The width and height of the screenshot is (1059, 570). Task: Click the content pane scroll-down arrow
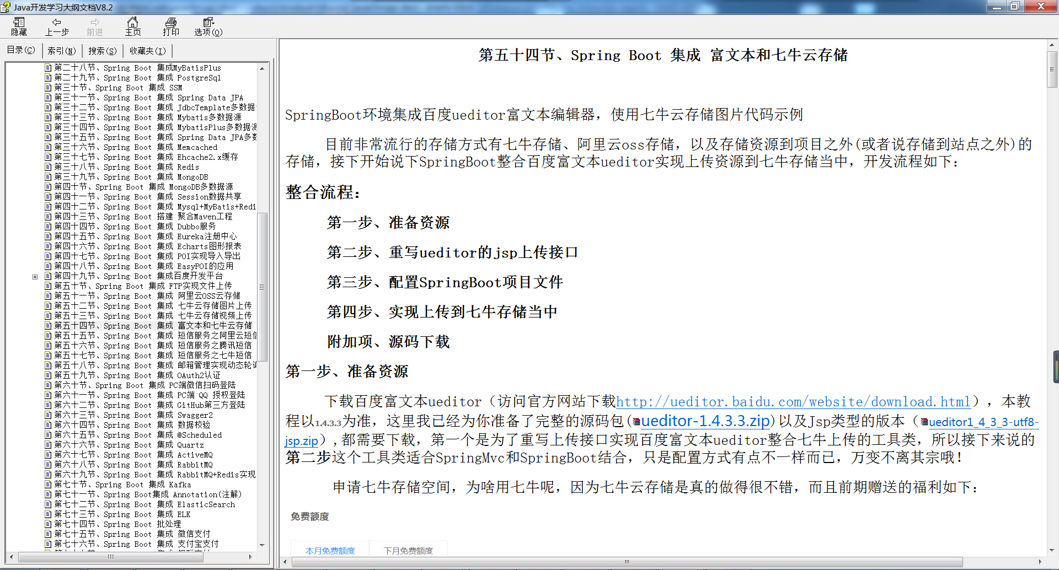point(1052,550)
